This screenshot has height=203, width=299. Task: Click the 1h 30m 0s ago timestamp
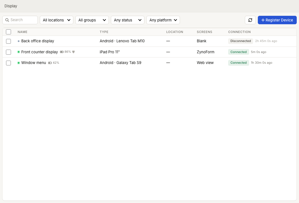[261, 63]
